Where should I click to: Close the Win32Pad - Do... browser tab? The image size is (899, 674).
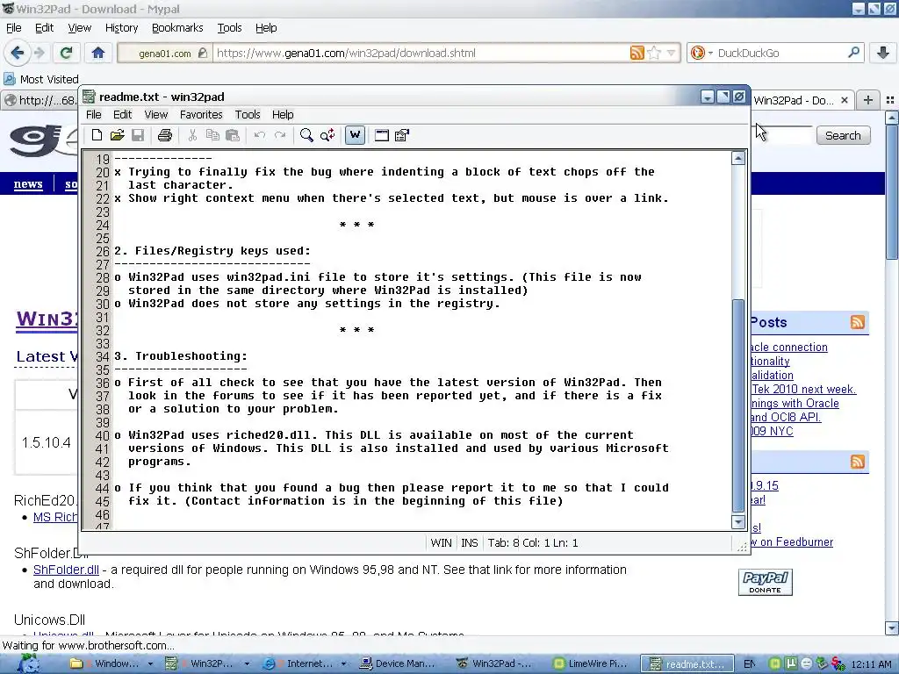point(844,100)
